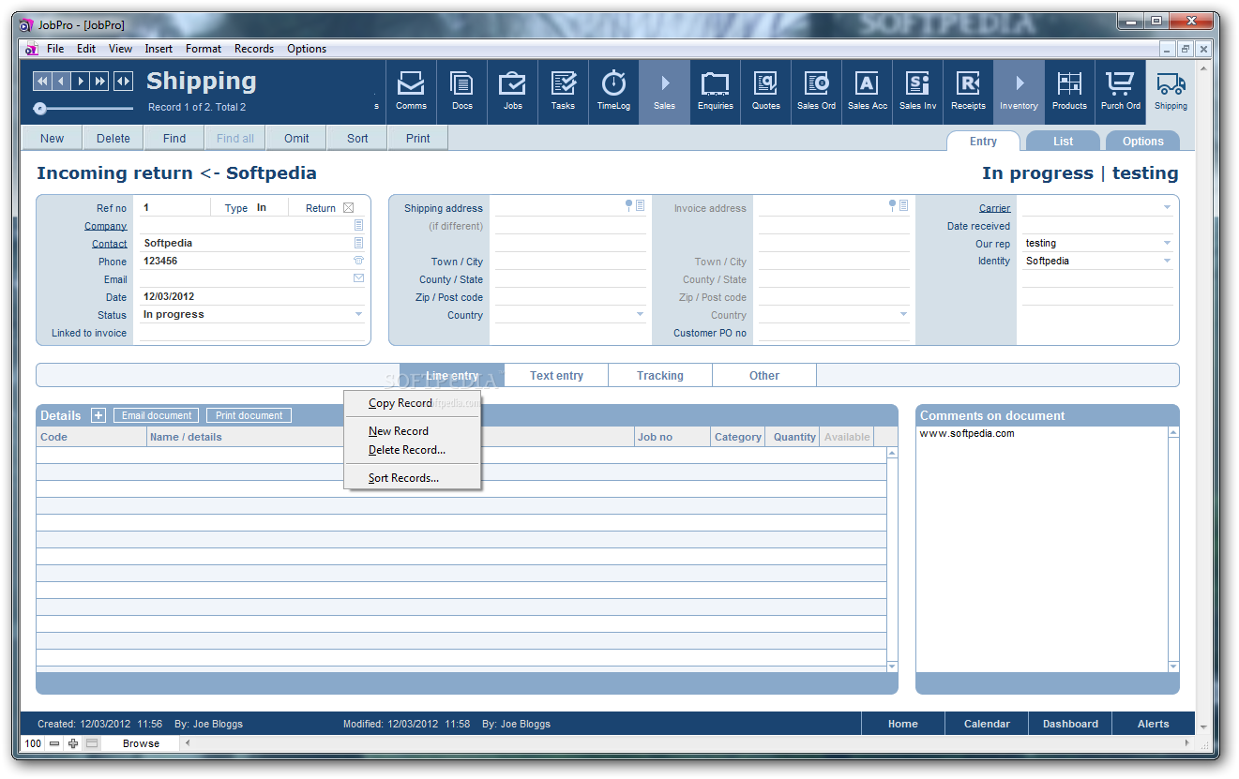
Task: Open the Products module
Action: (x=1069, y=92)
